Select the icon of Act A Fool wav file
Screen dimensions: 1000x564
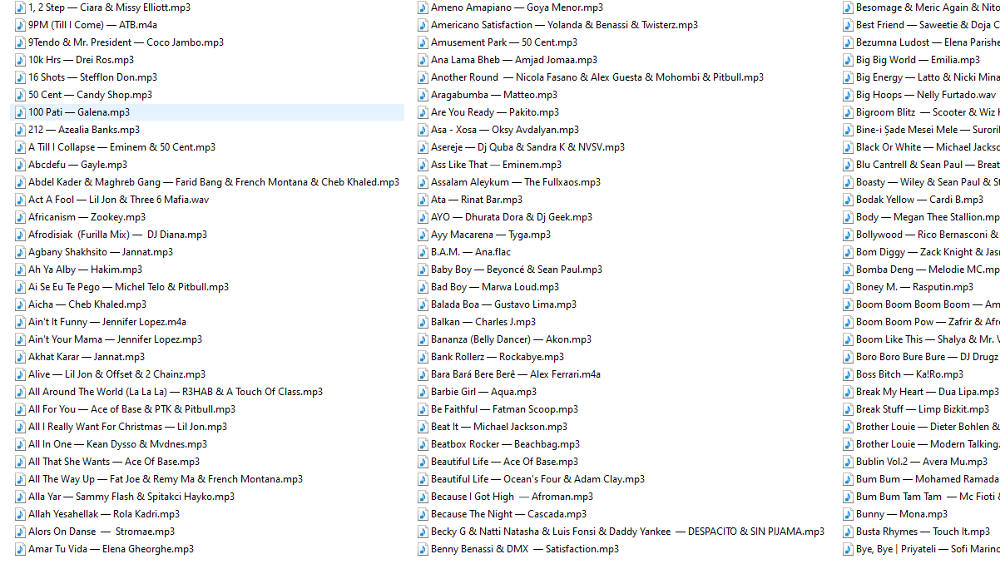point(20,200)
